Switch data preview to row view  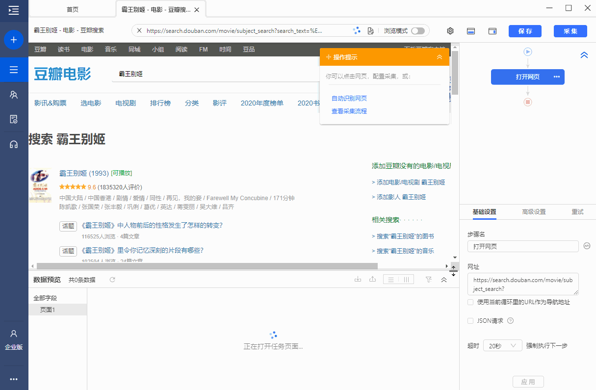[x=391, y=280]
